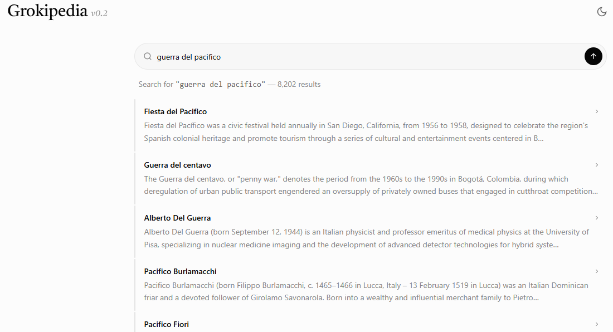This screenshot has height=332, width=613.
Task: Click chevron beside Pacifico Burlamacchi
Action: (x=597, y=271)
